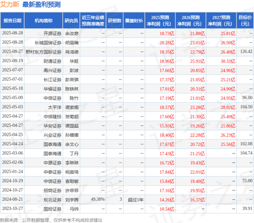Click the 研究员 column header
The height and width of the screenshot is (223, 254).
[71, 20]
